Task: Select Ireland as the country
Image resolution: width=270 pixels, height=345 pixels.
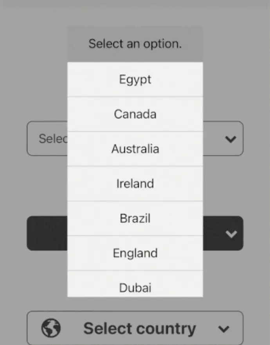Action: (x=135, y=183)
